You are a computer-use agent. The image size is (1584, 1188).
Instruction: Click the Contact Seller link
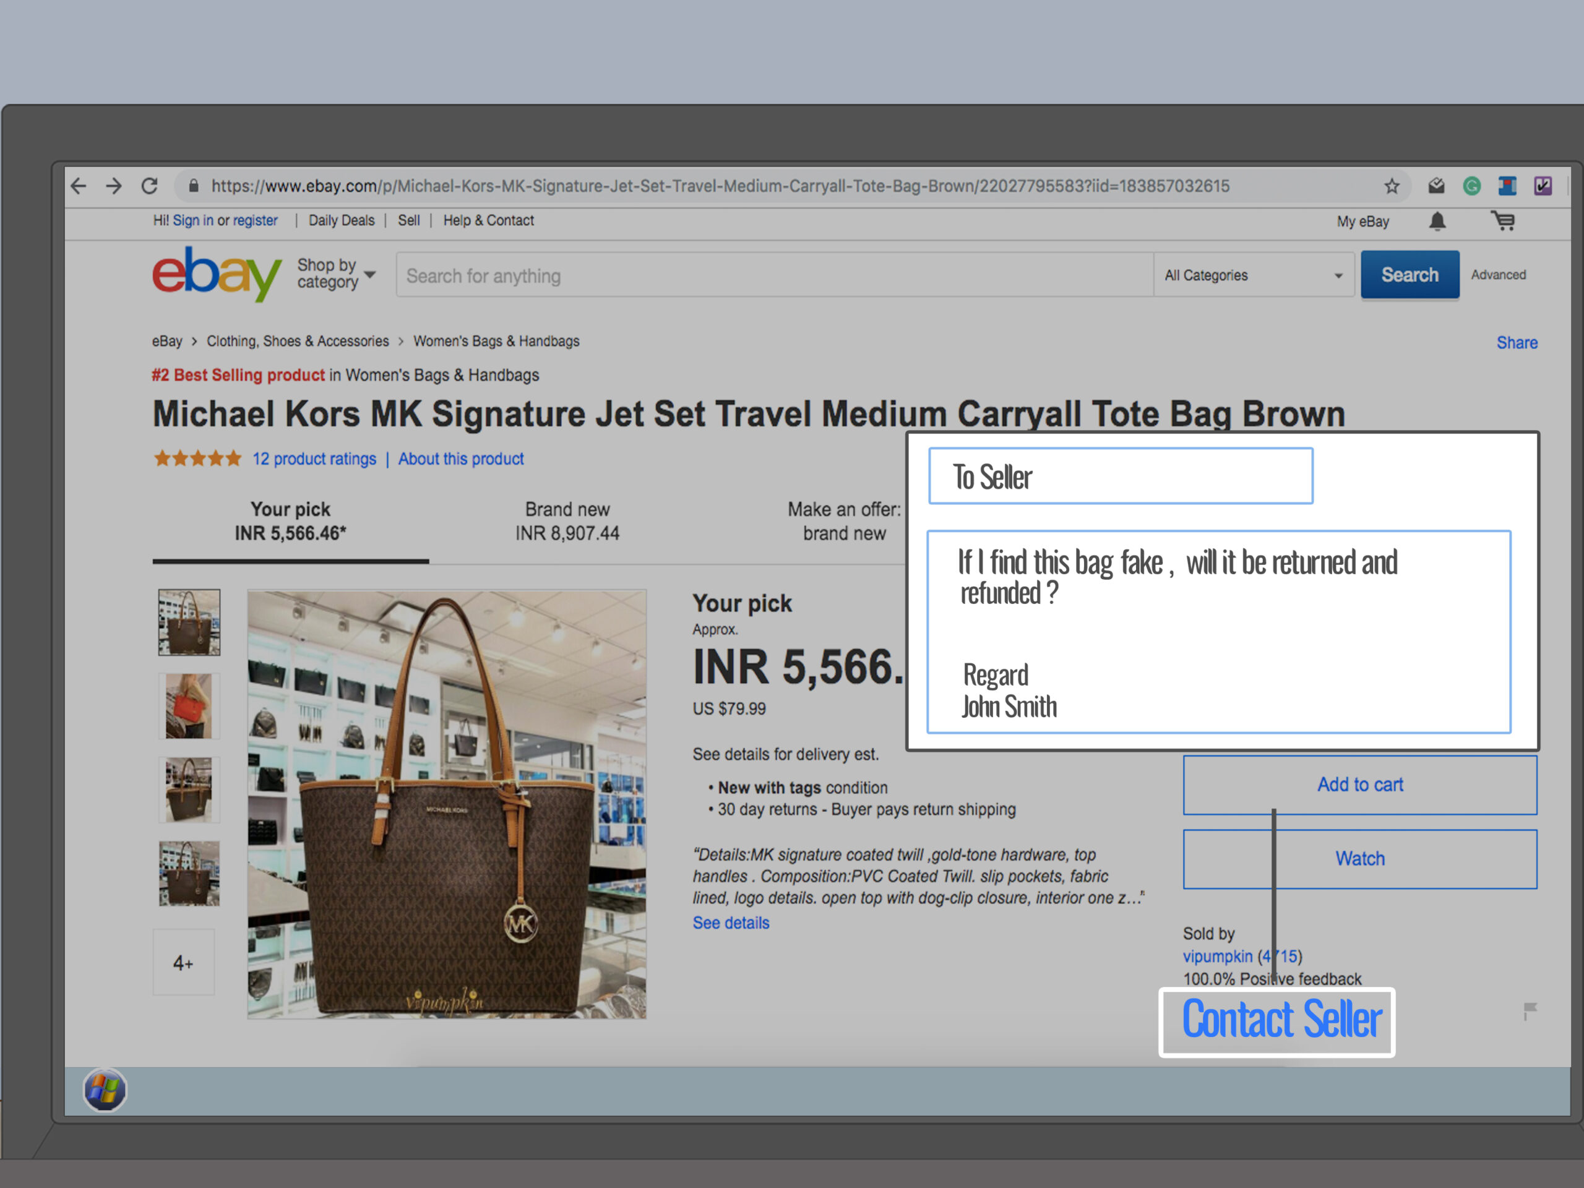click(x=1280, y=1020)
